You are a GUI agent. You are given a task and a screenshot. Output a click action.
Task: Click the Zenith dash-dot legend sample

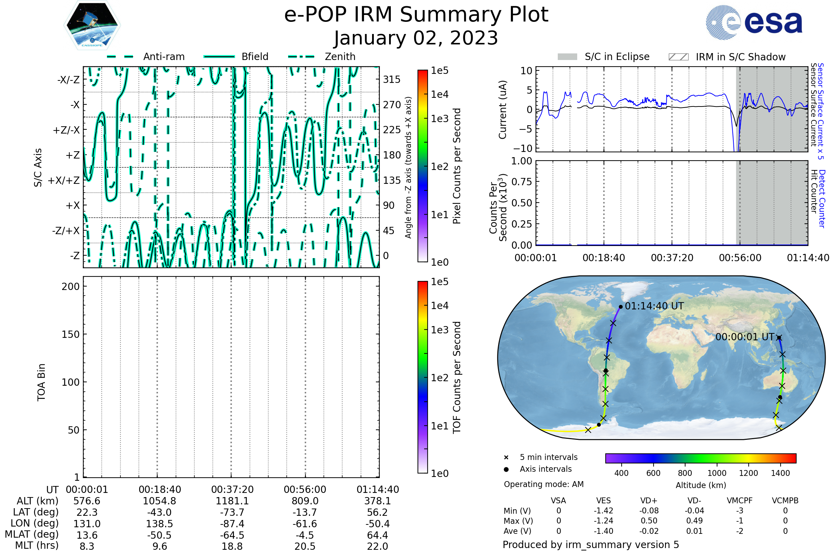click(x=301, y=57)
